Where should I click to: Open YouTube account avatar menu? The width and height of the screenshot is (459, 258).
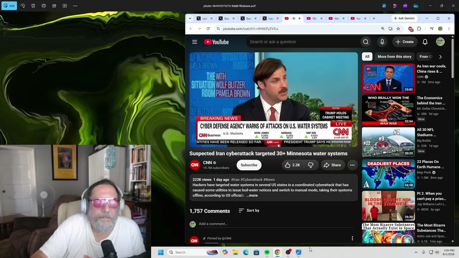point(440,42)
